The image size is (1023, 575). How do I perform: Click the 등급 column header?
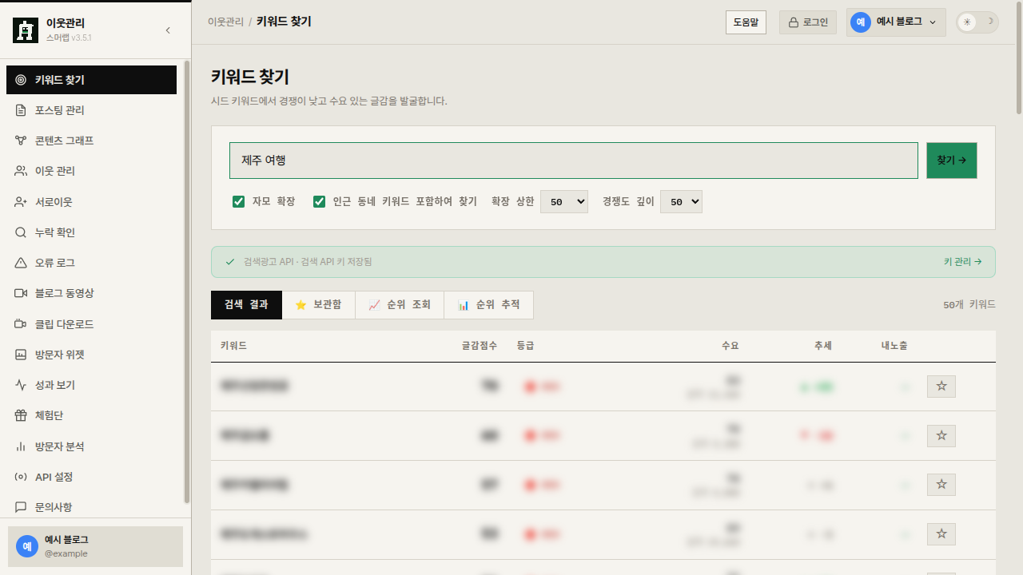(x=525, y=346)
